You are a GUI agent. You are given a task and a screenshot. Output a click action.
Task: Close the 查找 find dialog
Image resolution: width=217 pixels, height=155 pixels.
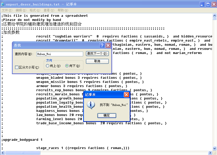pos(108,45)
